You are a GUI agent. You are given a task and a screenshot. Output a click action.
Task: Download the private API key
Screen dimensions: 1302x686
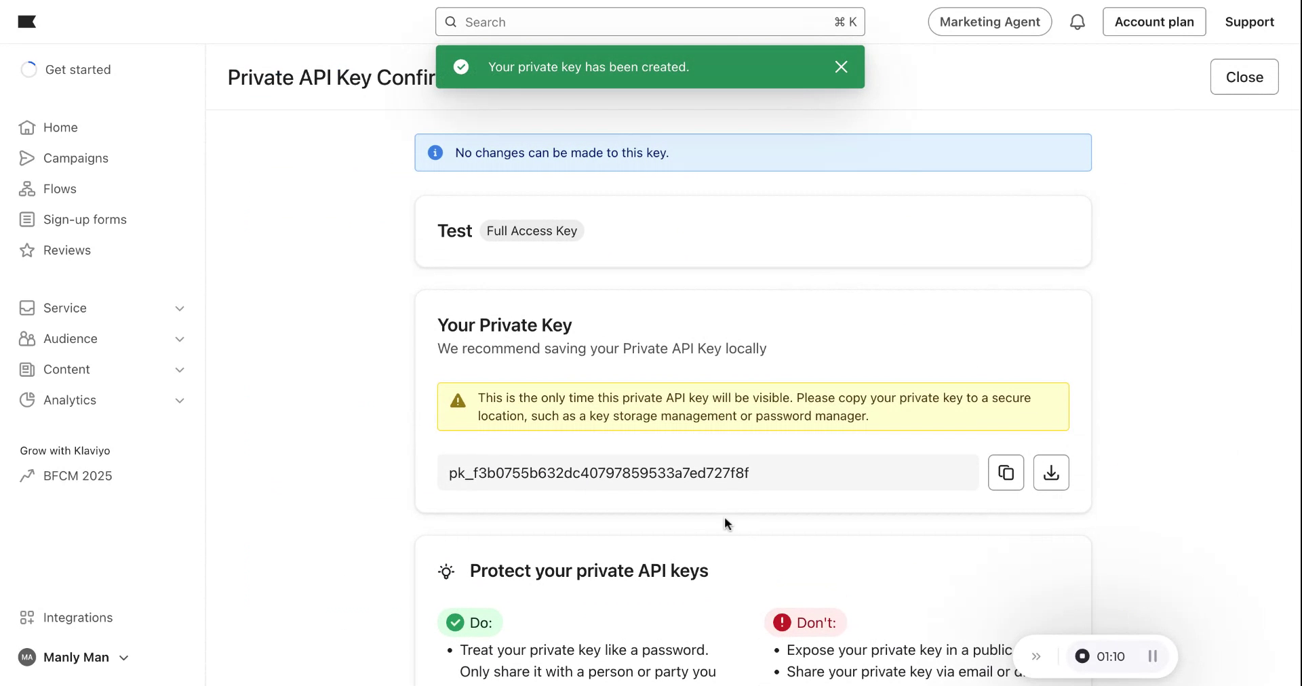1050,472
